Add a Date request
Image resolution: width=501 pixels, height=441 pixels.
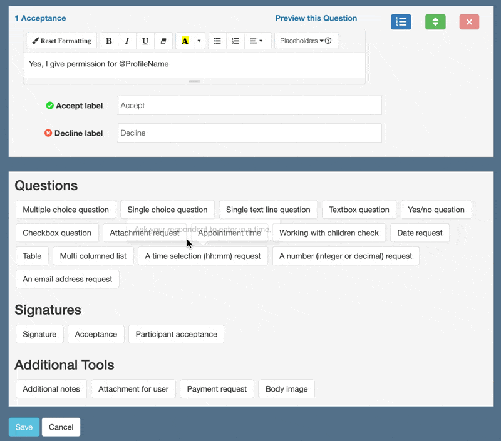(x=420, y=233)
